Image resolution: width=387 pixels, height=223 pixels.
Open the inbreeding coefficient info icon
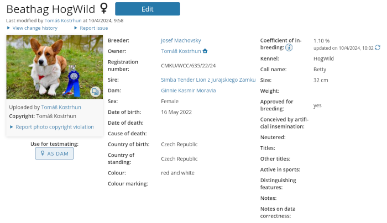click(x=289, y=47)
